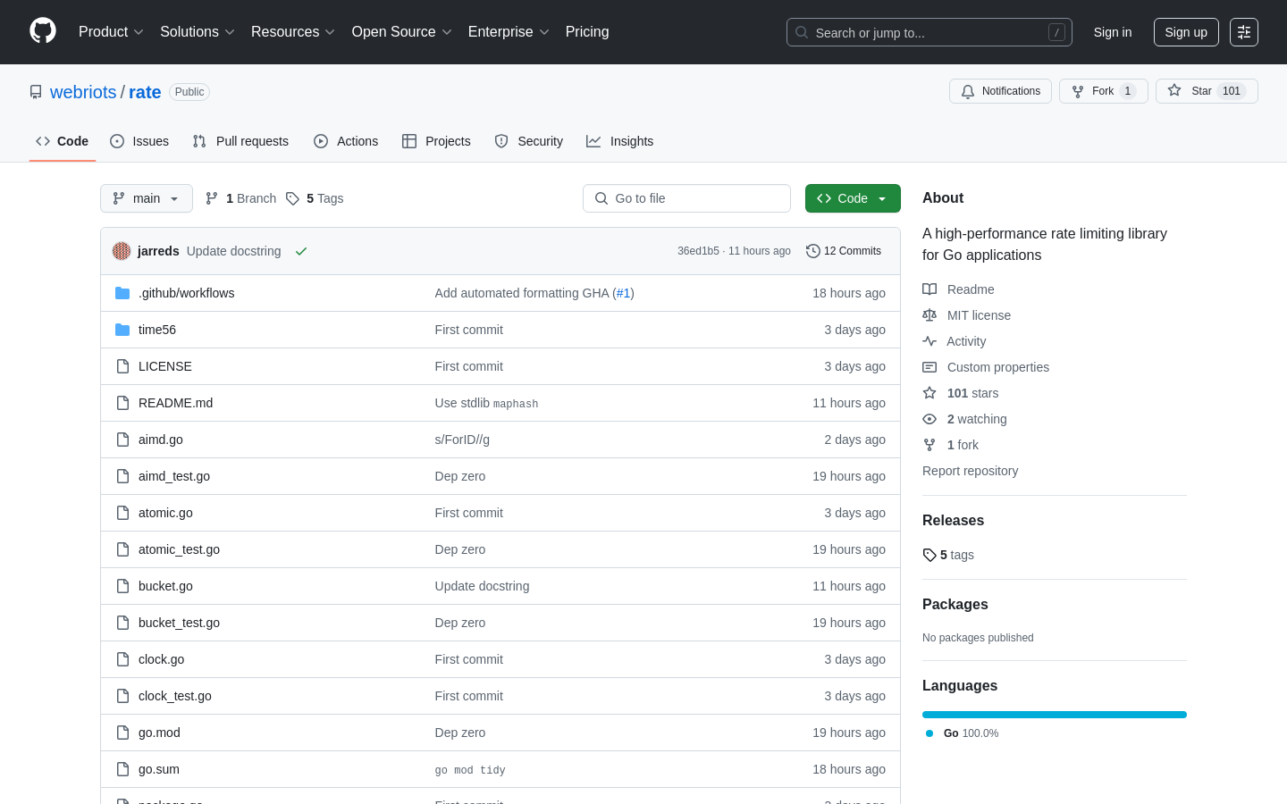This screenshot has height=804, width=1287.
Task: Click the Sign in link
Action: click(1113, 32)
